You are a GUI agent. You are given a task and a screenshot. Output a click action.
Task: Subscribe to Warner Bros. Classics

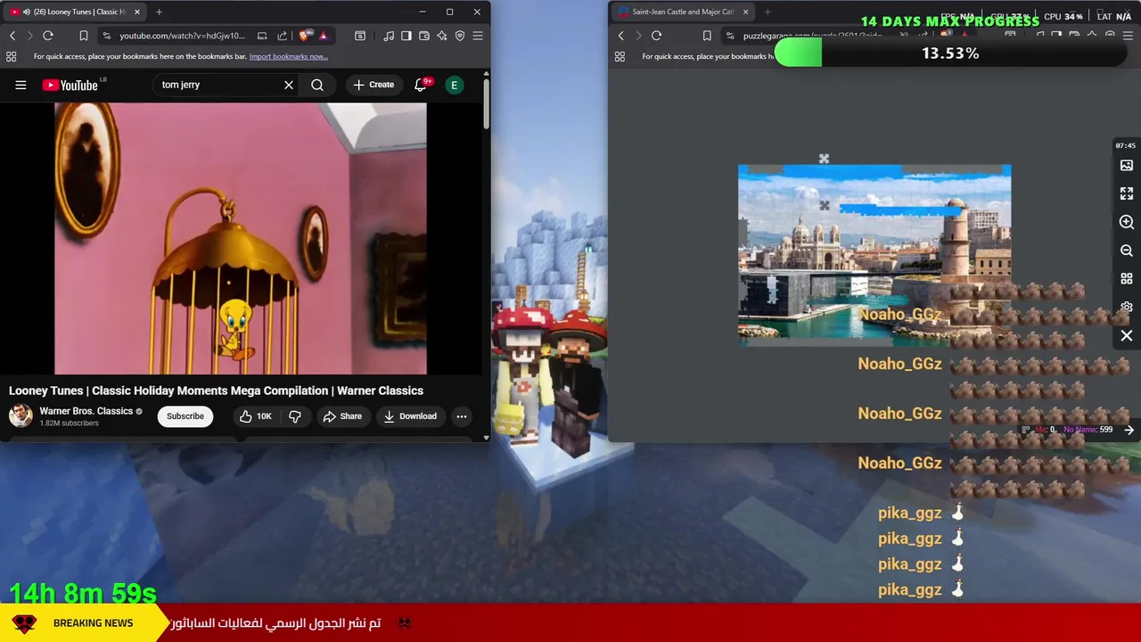[x=185, y=416]
